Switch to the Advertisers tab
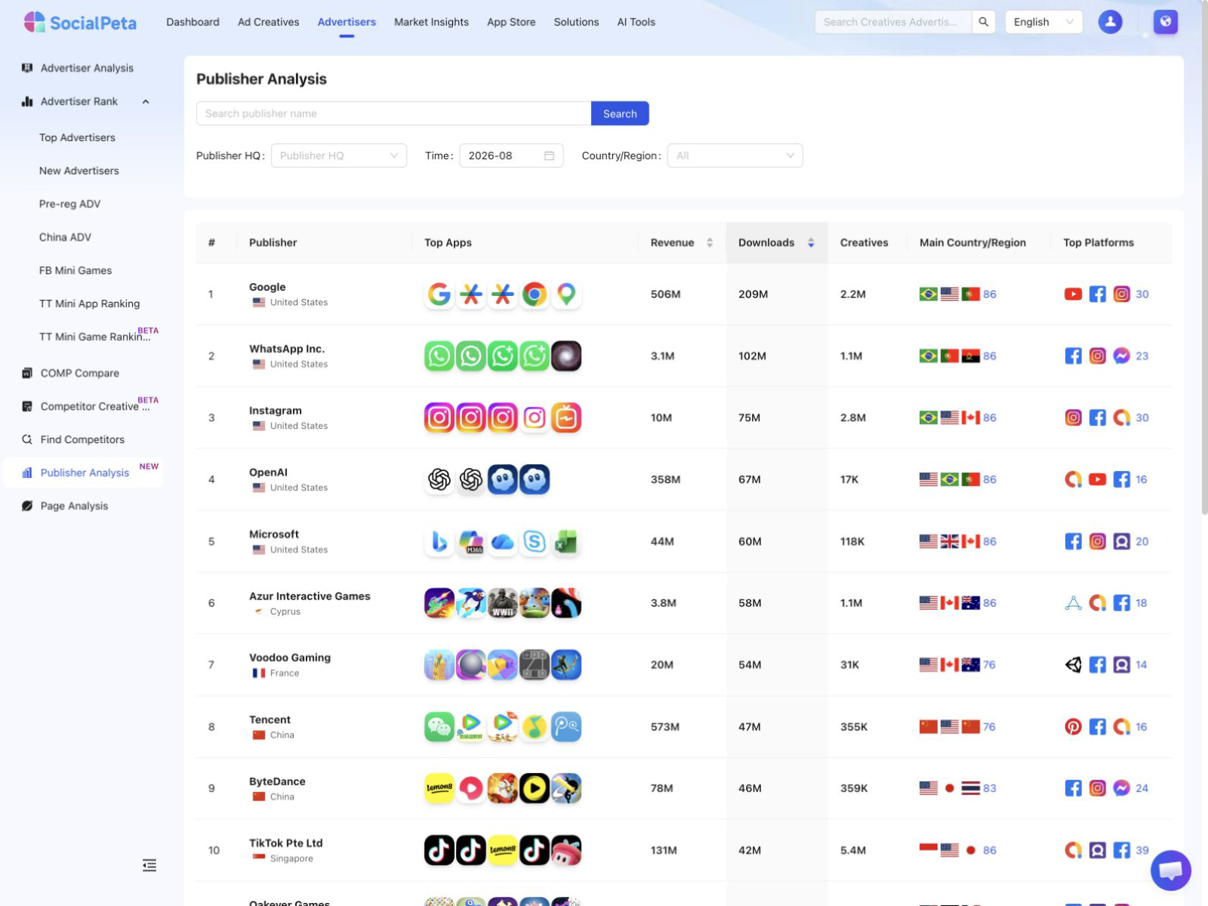 347,22
